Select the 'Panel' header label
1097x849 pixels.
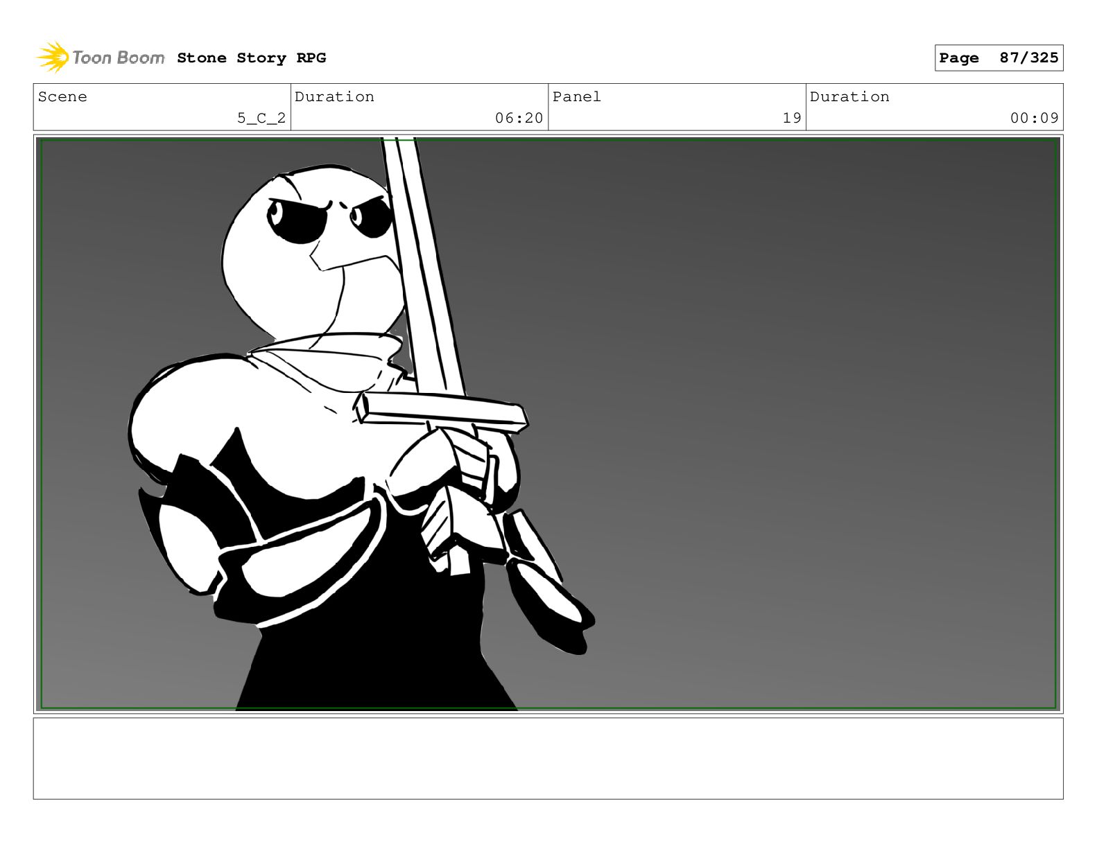[577, 97]
